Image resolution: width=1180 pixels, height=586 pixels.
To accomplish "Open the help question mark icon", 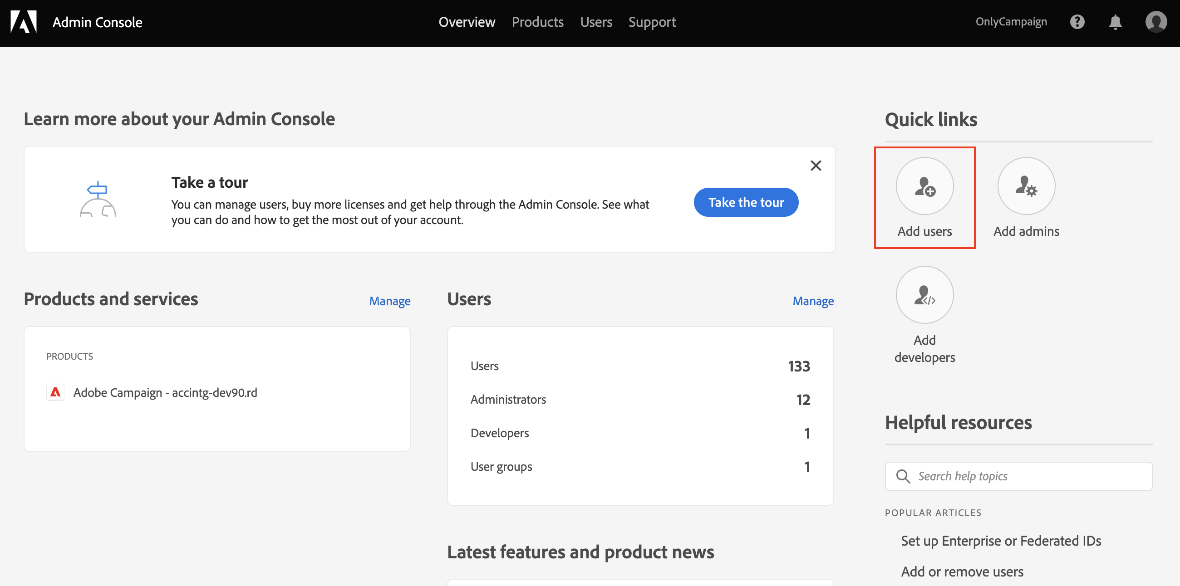I will click(x=1077, y=22).
